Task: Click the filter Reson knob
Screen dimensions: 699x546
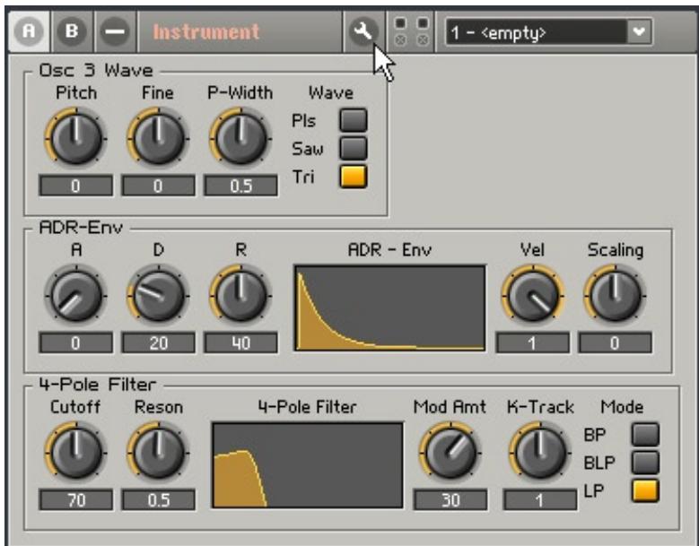Action: click(158, 452)
